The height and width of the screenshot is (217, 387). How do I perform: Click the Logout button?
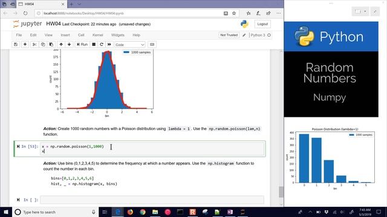[262, 24]
